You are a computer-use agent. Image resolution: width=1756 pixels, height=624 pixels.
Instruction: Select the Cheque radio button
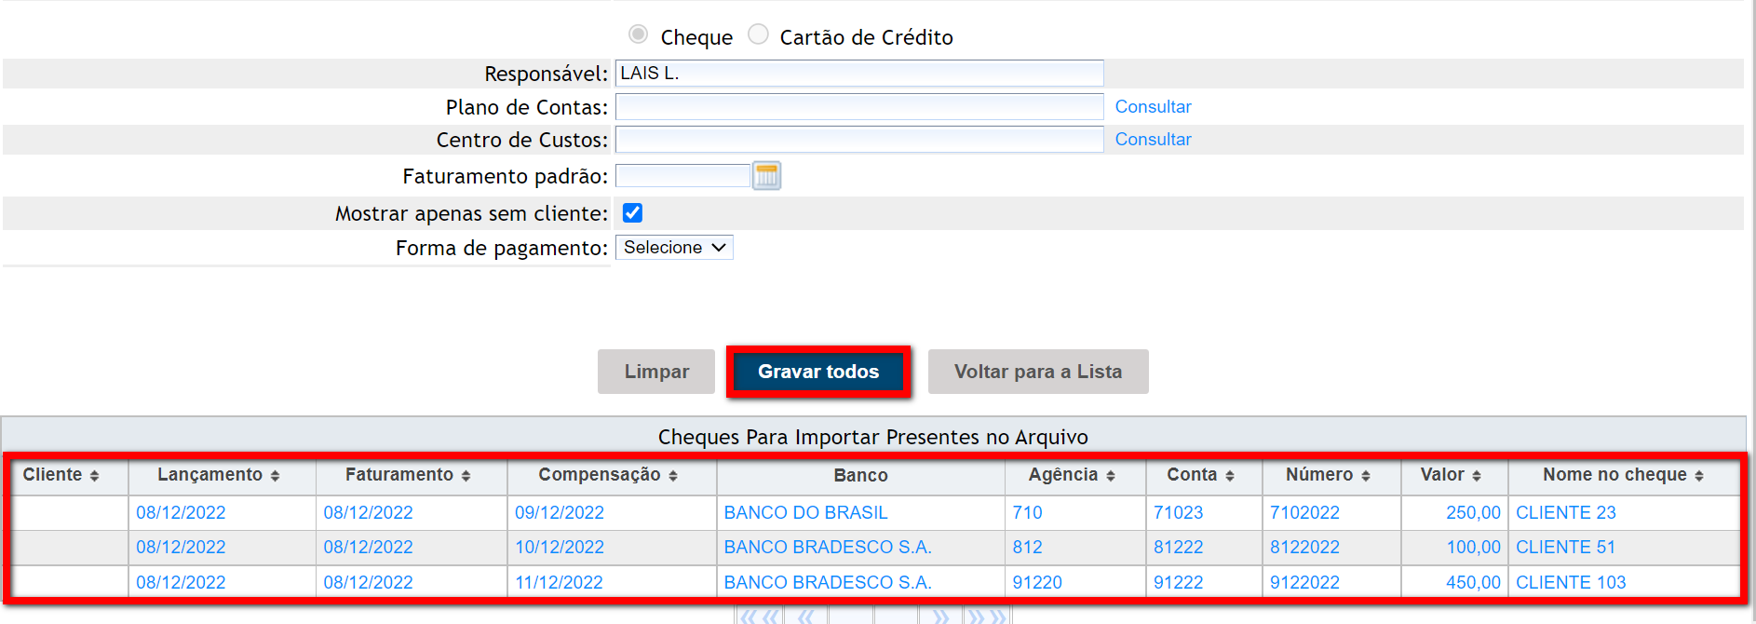[x=639, y=34]
